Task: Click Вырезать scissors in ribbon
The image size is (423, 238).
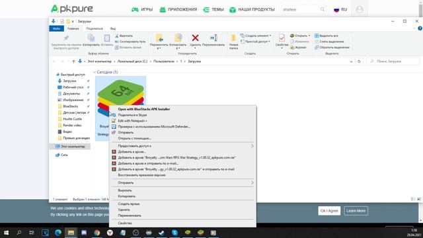Action: click(x=124, y=36)
